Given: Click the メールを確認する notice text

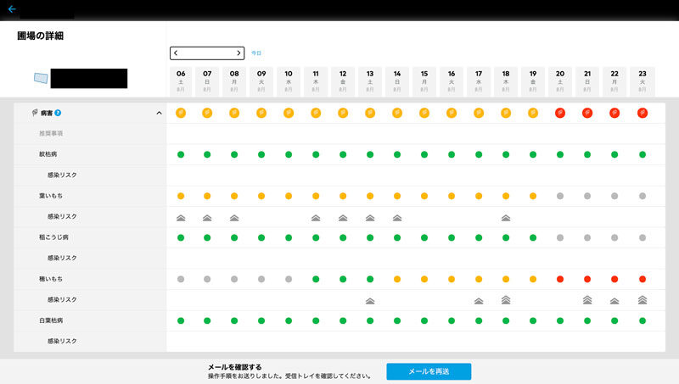Looking at the screenshot, I should tap(235, 367).
